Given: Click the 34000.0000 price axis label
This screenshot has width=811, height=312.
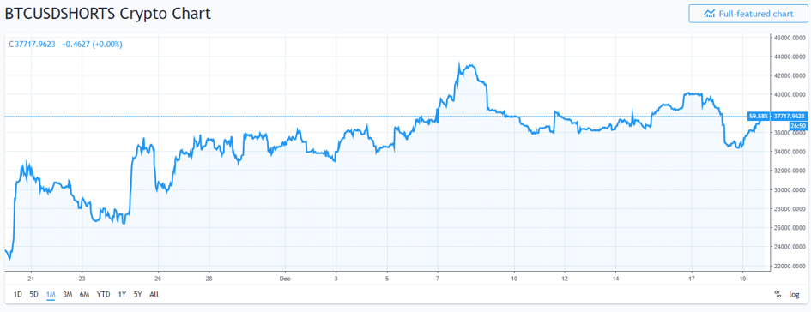Looking at the screenshot, I should [x=790, y=152].
